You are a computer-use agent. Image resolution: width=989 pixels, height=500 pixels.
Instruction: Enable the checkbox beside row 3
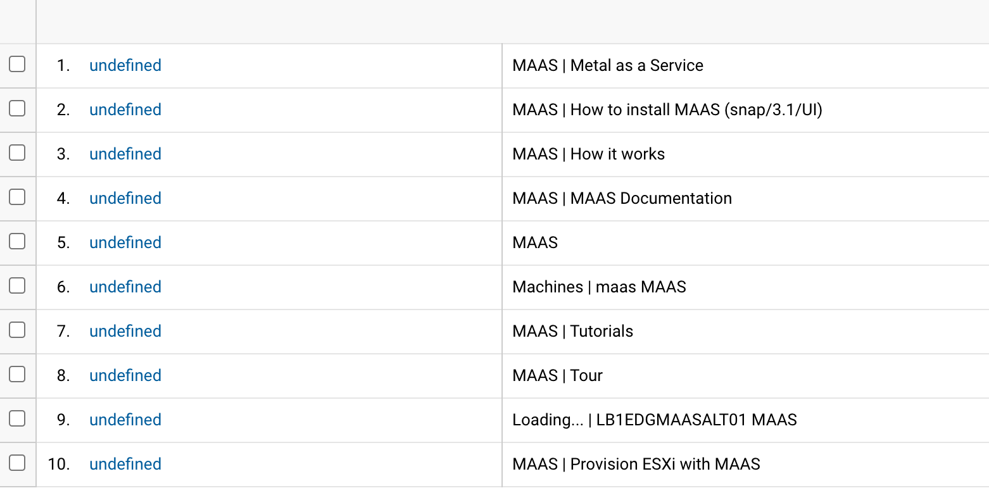point(18,154)
